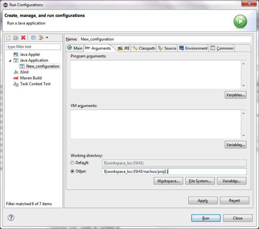Image resolution: width=259 pixels, height=229 pixels.
Task: Delete selected configuration with red X
Action: [23, 38]
